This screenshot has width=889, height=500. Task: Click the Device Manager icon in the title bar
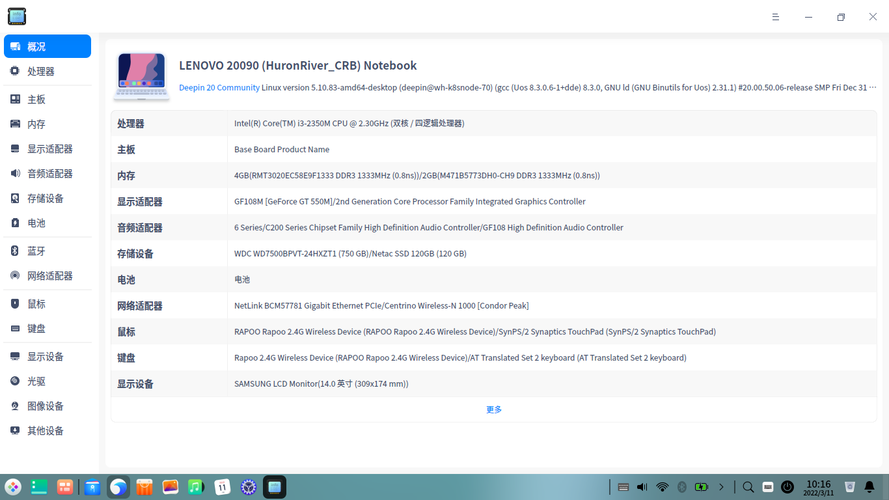[17, 16]
